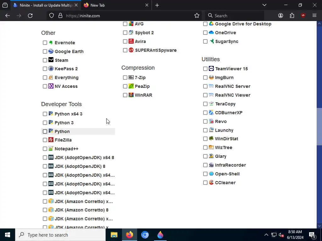Click the InfraRecorder label
The image size is (322, 241).
230,165
